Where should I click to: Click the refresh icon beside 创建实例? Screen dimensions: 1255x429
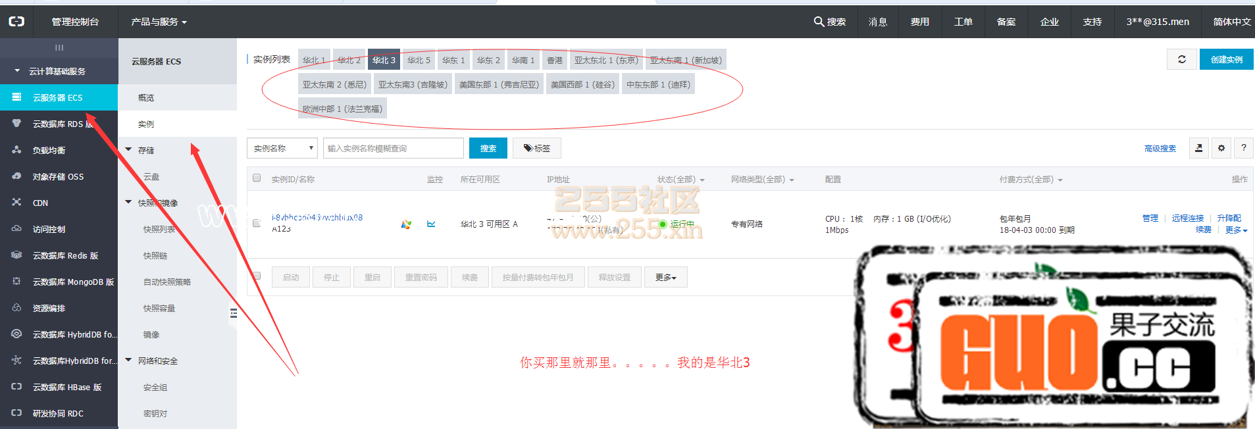click(x=1181, y=59)
